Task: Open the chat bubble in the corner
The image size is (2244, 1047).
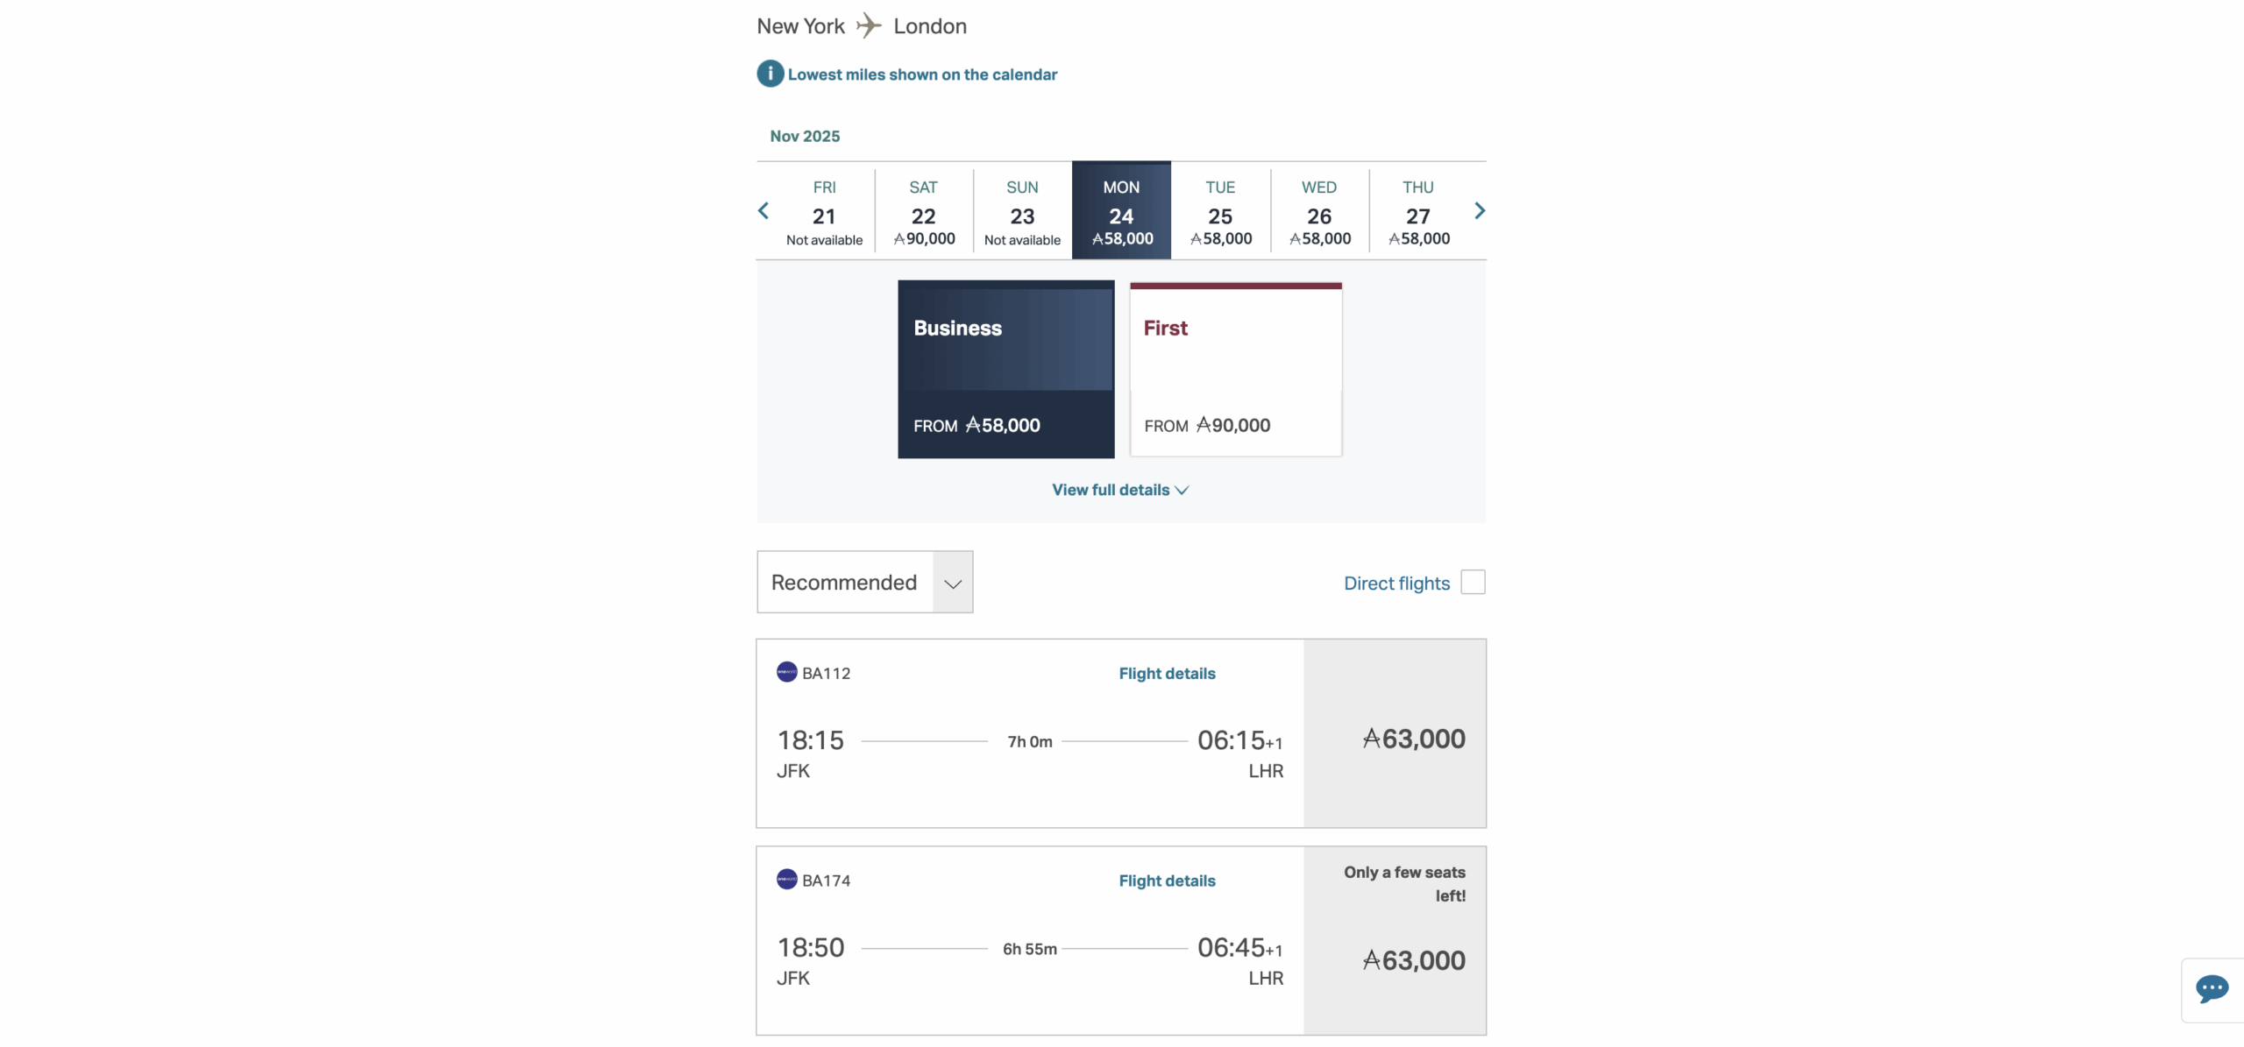Action: [2212, 990]
